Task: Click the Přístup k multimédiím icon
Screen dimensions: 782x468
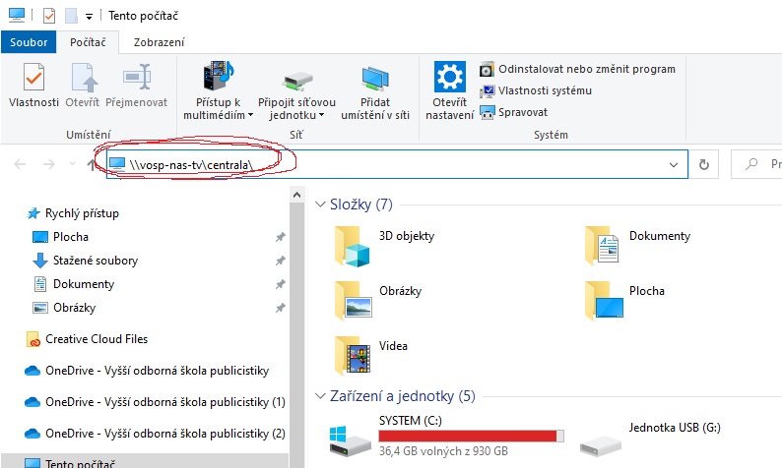Action: (218, 76)
